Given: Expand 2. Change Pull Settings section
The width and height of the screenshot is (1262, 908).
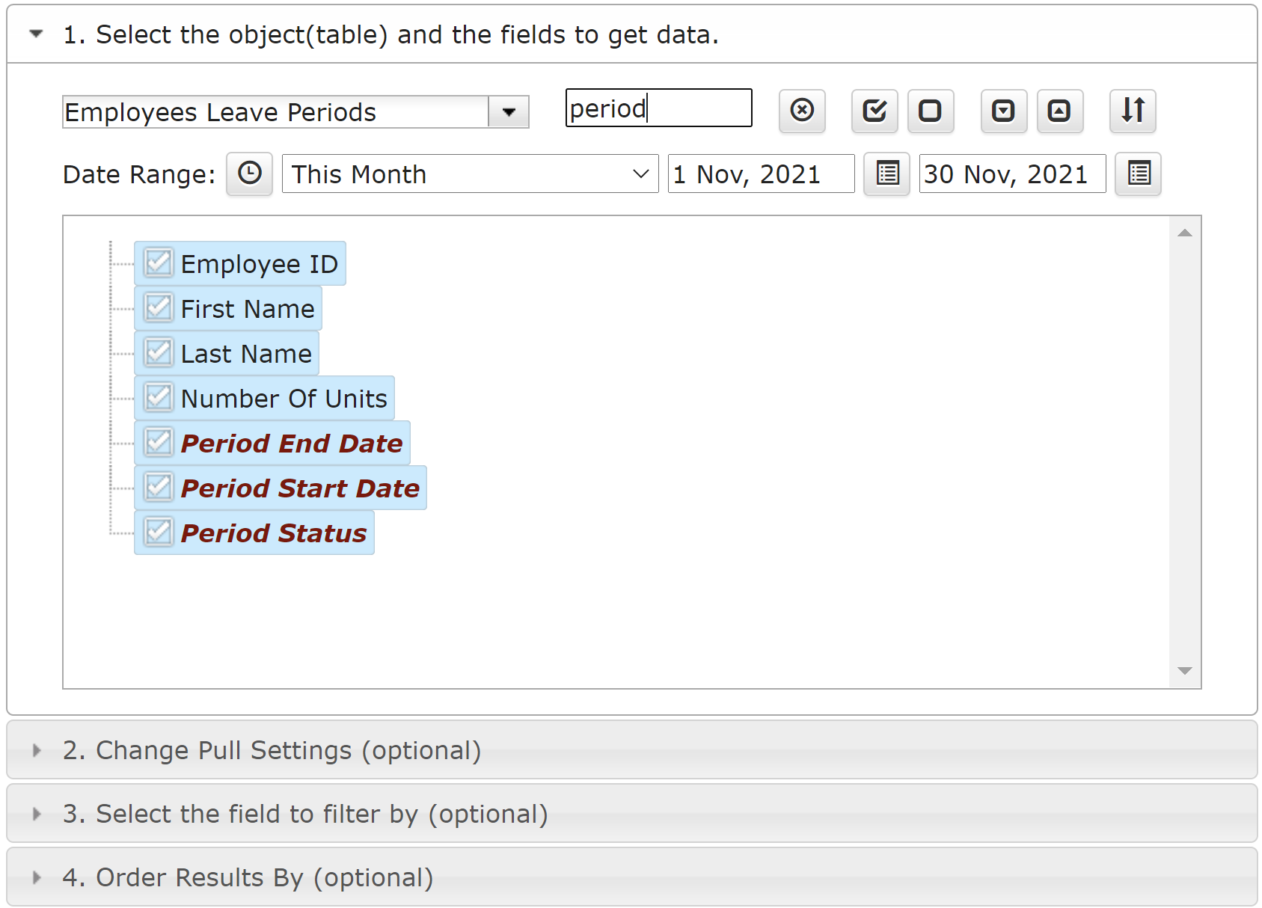Looking at the screenshot, I should 631,750.
